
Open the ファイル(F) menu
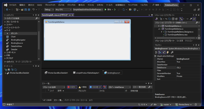coord(13,5)
